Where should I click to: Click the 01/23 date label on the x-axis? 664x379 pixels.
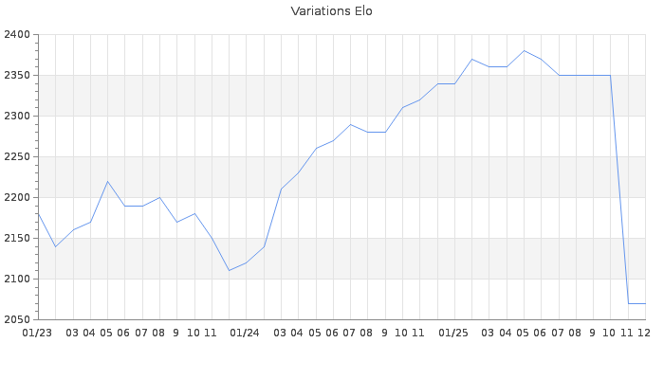37,334
